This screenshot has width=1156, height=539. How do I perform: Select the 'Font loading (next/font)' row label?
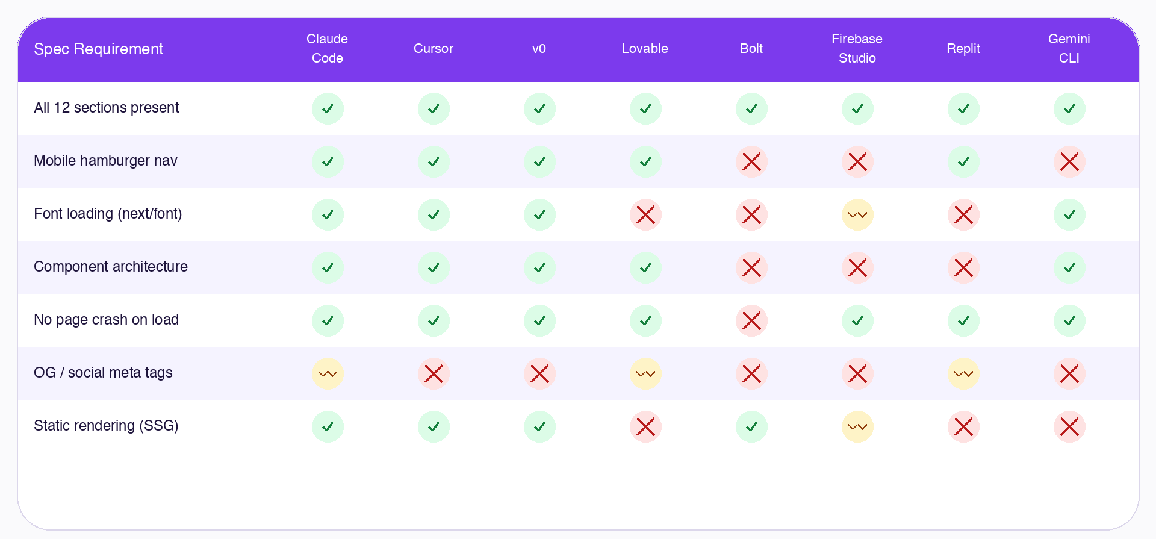click(108, 214)
